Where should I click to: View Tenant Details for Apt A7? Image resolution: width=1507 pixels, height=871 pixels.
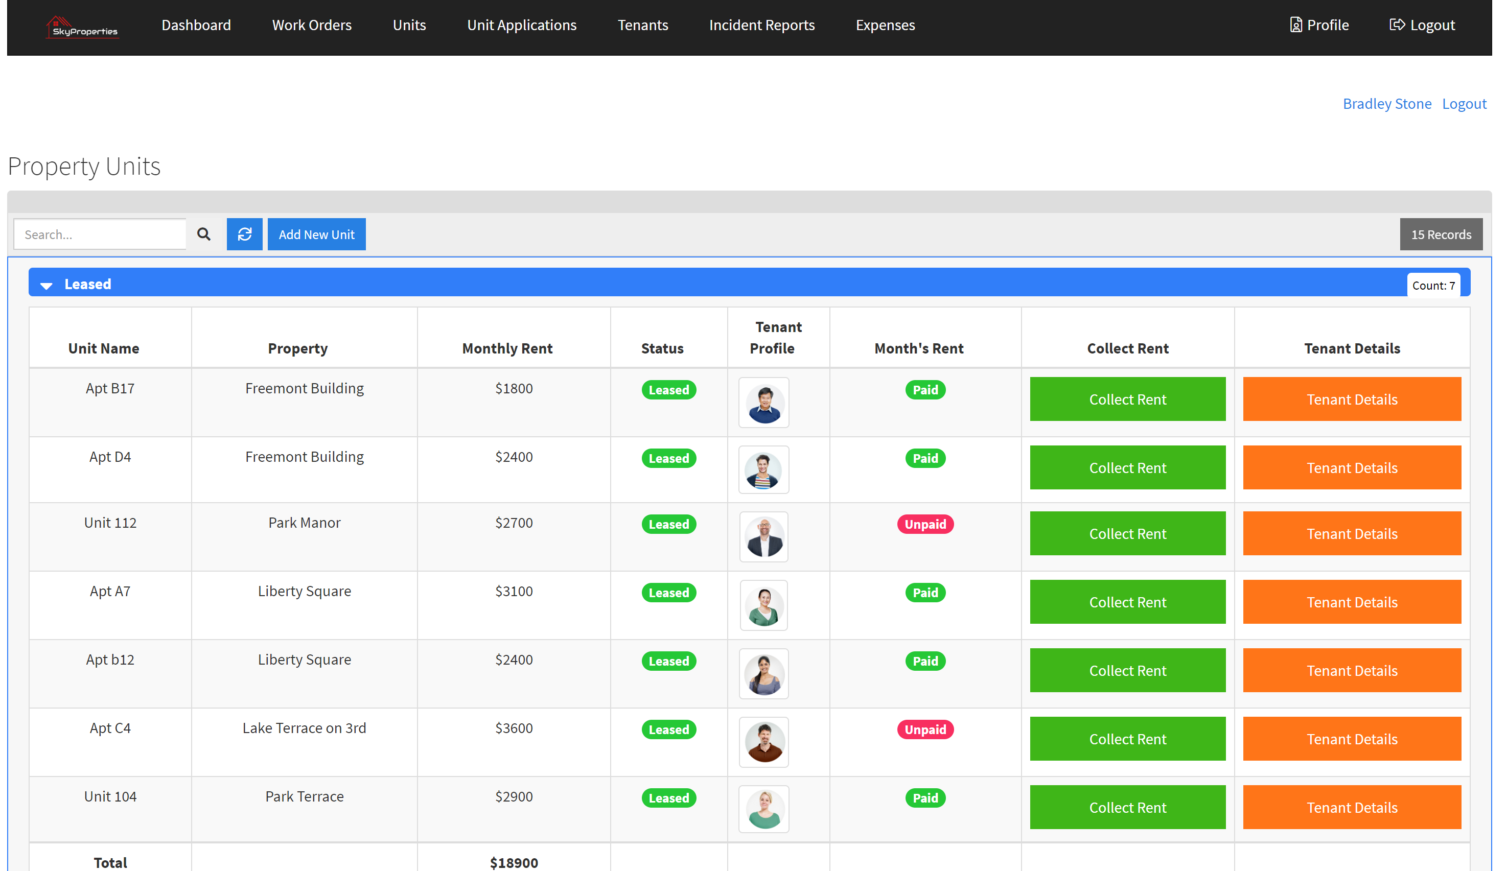1352,602
